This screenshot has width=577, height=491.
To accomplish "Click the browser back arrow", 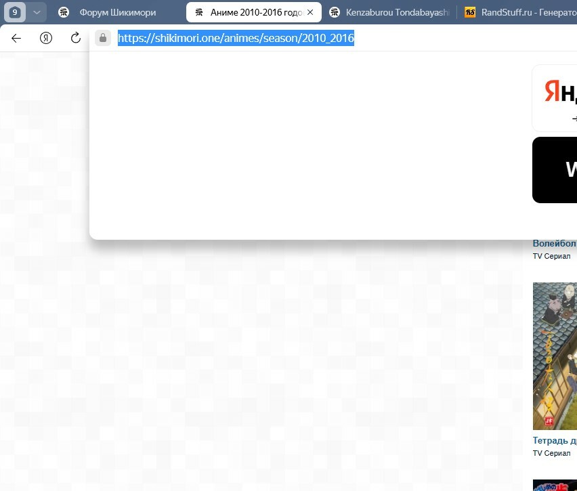I will tap(16, 38).
